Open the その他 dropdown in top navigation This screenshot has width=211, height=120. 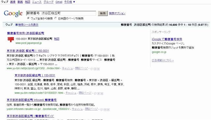(x=70, y=2)
